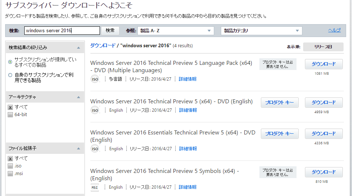This screenshot has height=196, width=352.
Task: Sort results by リリース日 button
Action: [323, 47]
